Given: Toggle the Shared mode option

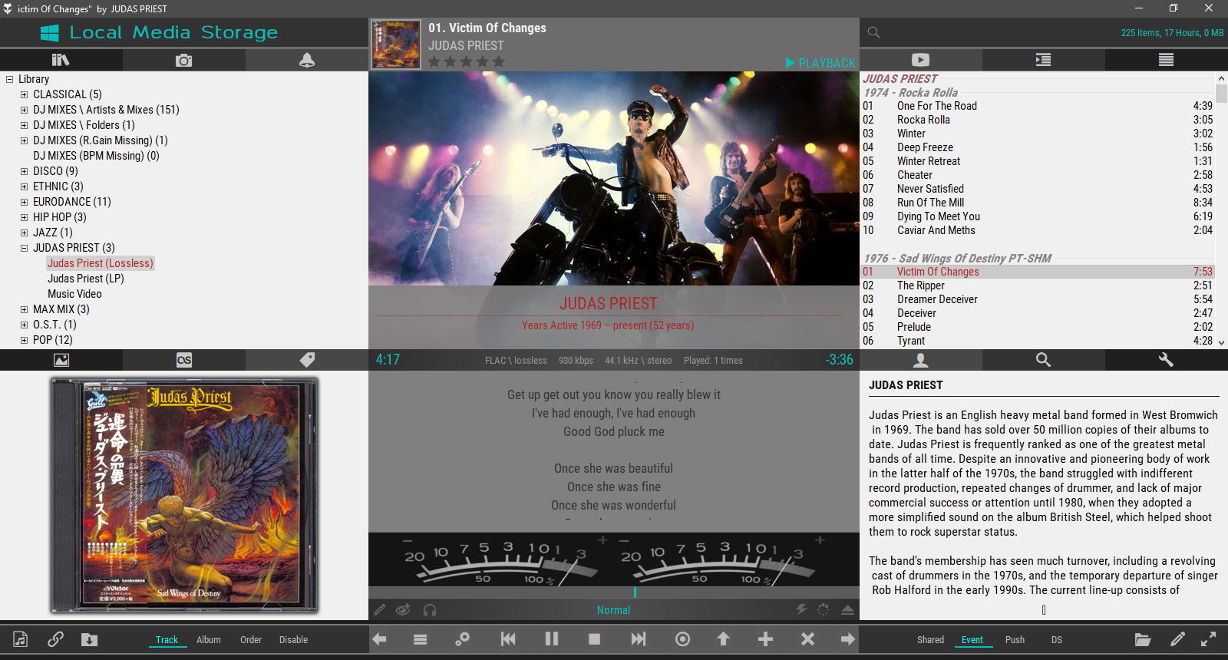Looking at the screenshot, I should tap(930, 639).
